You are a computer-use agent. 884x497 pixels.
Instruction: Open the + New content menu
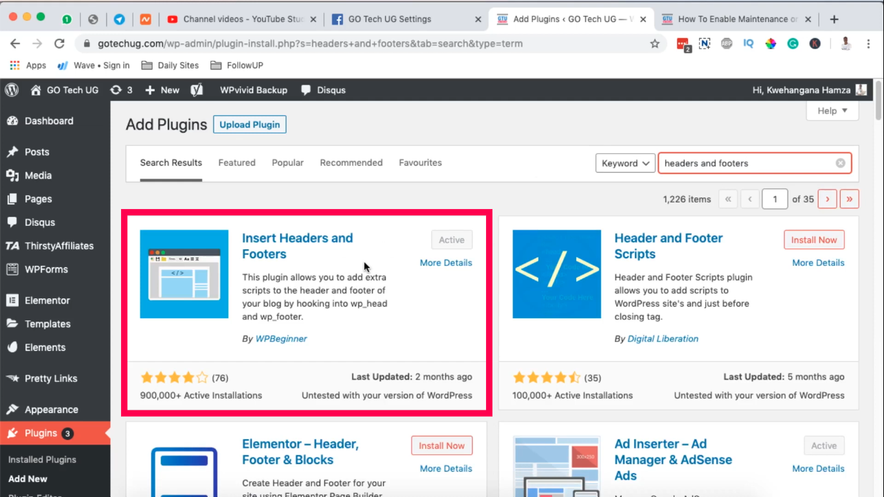162,90
